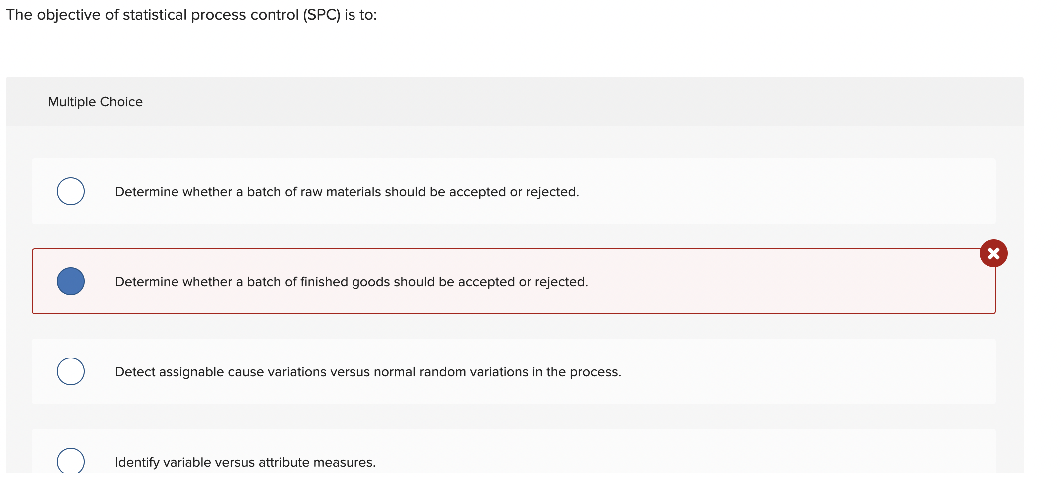
Task: Click the red incorrect X icon
Action: [993, 253]
